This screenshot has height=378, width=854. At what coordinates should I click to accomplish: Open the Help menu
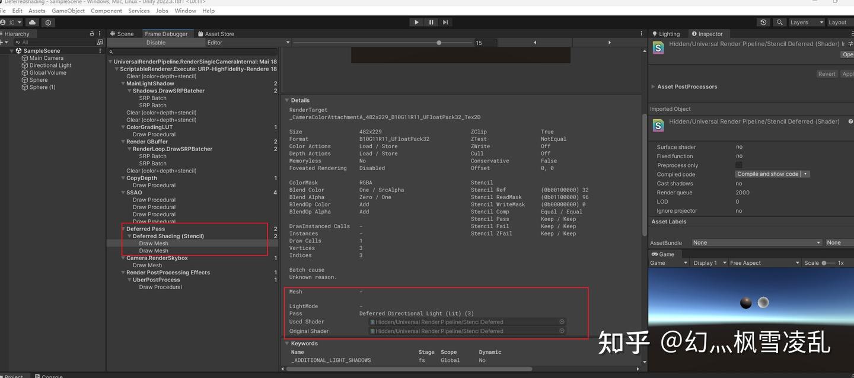point(208,11)
